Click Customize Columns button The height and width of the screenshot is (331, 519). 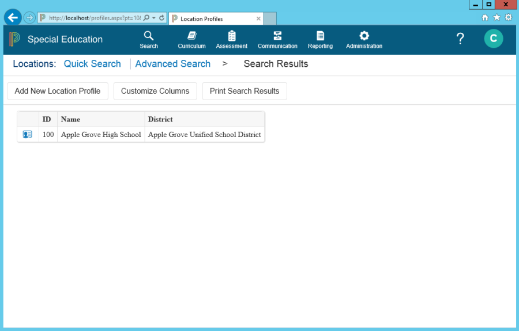(x=155, y=91)
